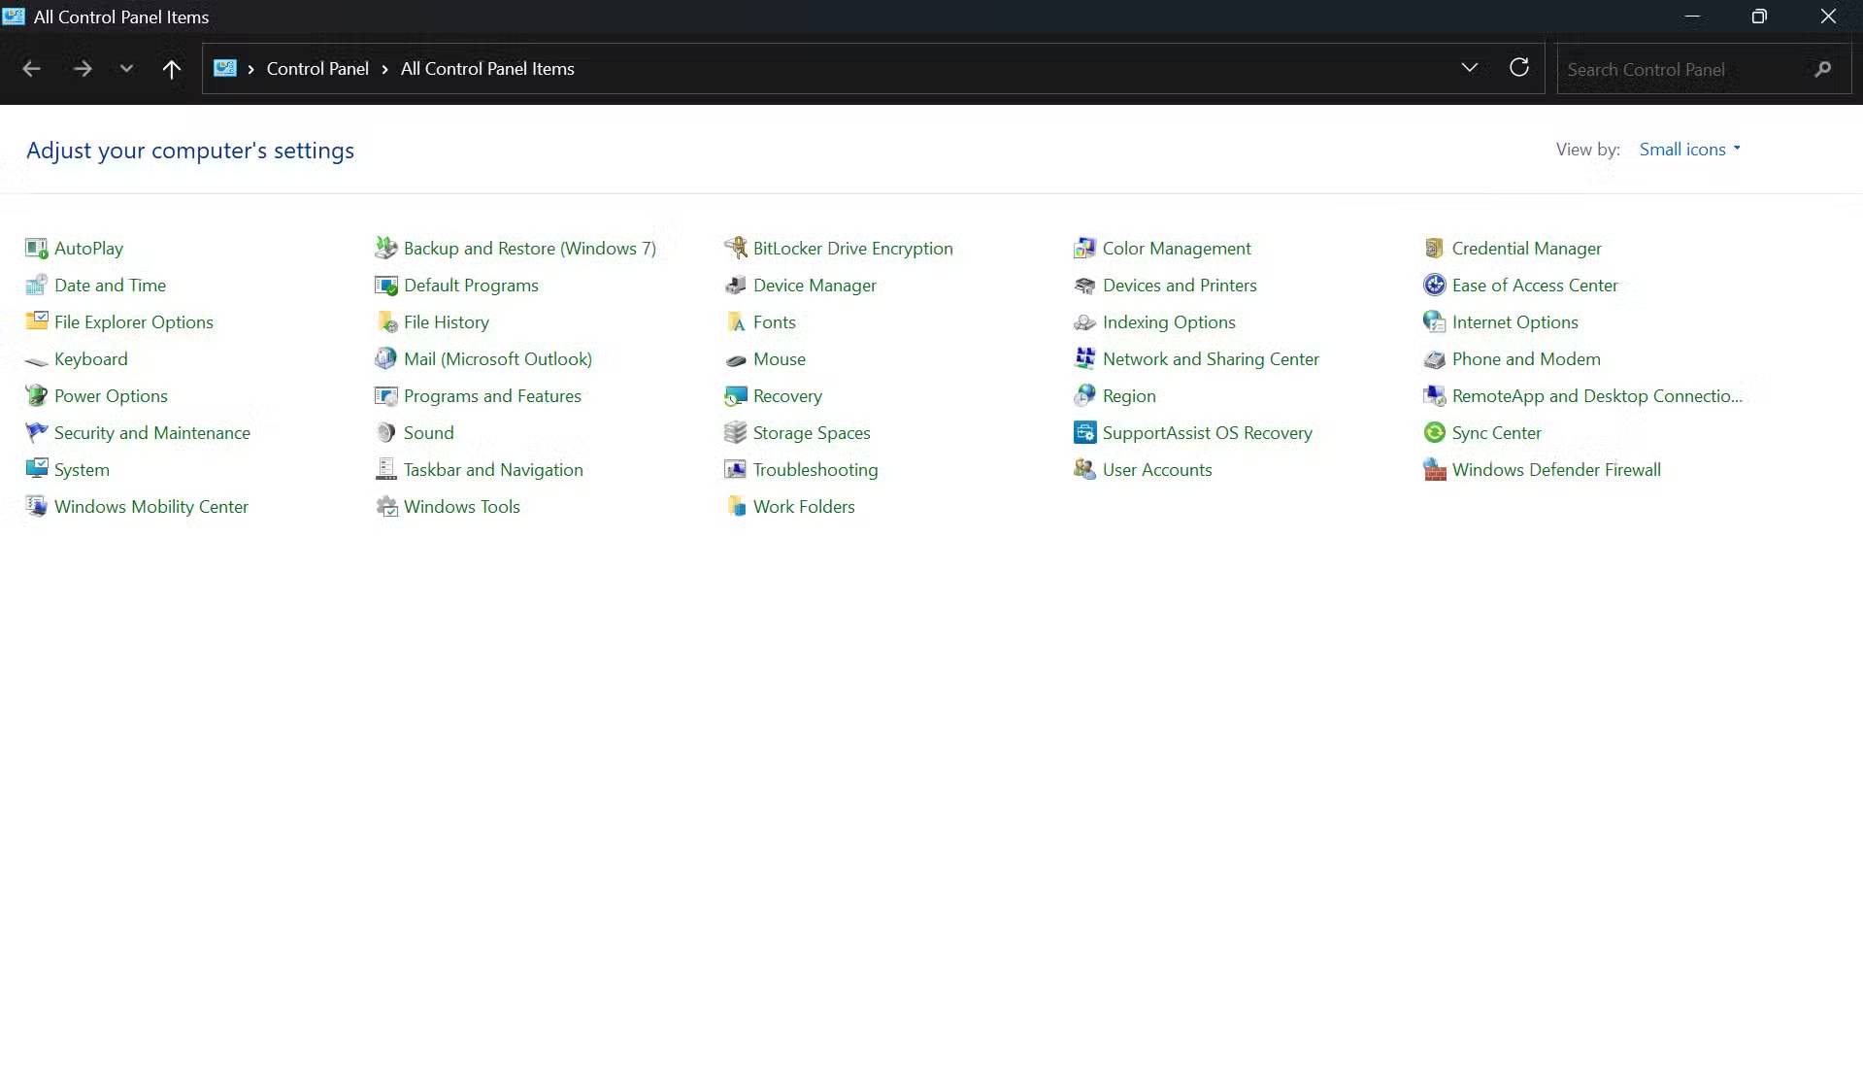Go up one level with the arrow
Screen dimensions: 1863x1079
[x=172, y=69]
